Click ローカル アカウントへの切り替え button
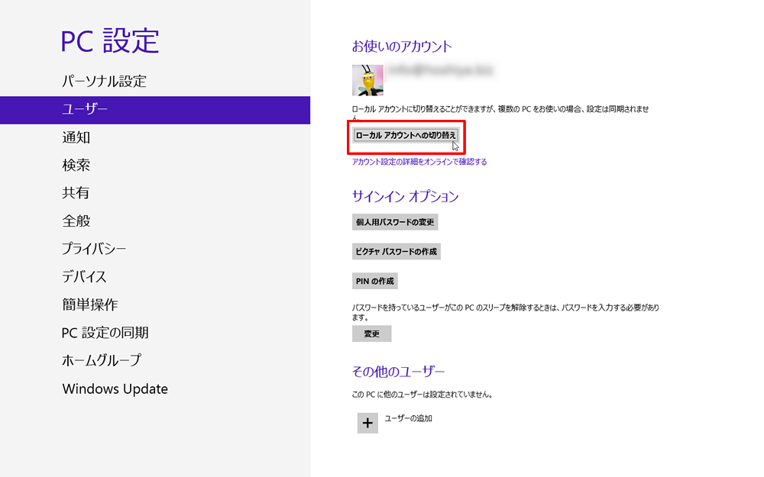 (406, 135)
